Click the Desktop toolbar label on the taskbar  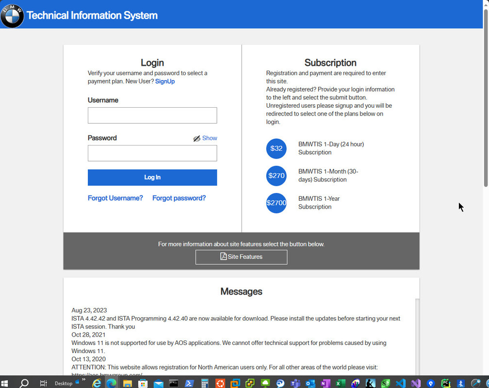(x=64, y=383)
